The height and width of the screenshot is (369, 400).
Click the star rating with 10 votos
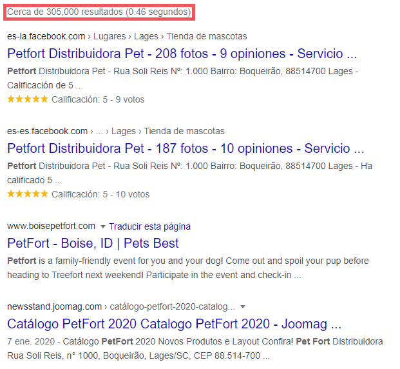pyautogui.click(x=28, y=194)
